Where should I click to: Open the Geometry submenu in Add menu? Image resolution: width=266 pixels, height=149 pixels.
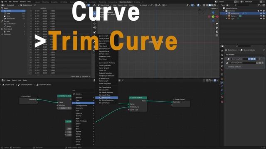(x=83, y=108)
